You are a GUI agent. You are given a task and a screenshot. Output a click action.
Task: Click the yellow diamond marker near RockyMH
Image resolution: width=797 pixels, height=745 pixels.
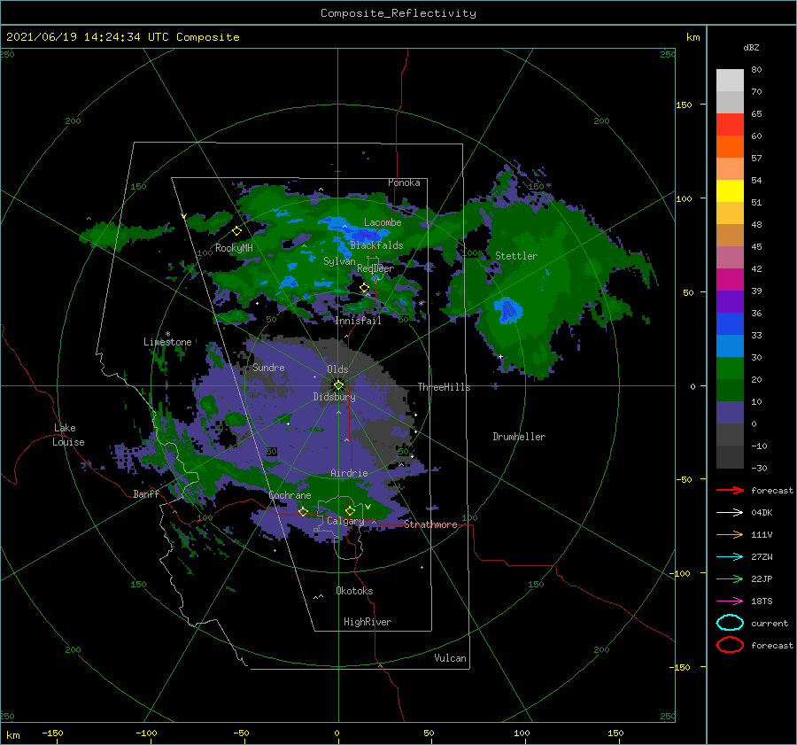236,231
